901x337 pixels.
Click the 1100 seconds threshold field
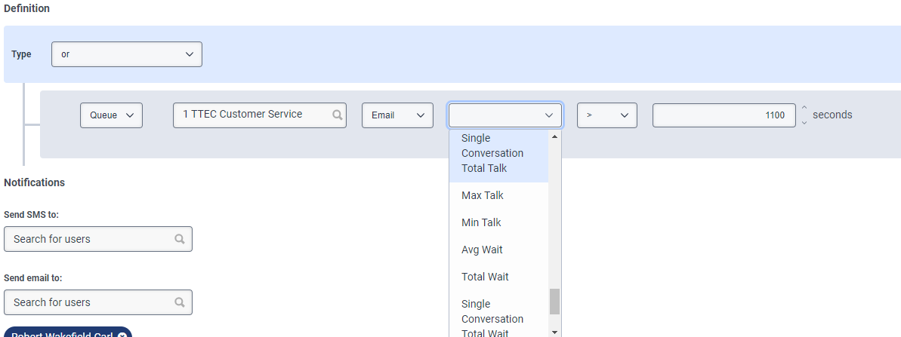724,115
